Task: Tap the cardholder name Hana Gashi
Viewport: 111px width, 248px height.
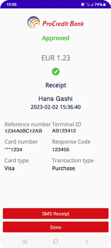Action: tap(56, 99)
